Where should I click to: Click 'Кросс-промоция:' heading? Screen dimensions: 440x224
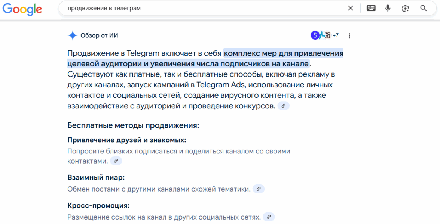tap(98, 205)
